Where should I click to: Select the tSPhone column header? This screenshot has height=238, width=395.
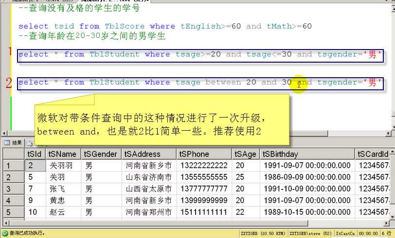(204, 154)
